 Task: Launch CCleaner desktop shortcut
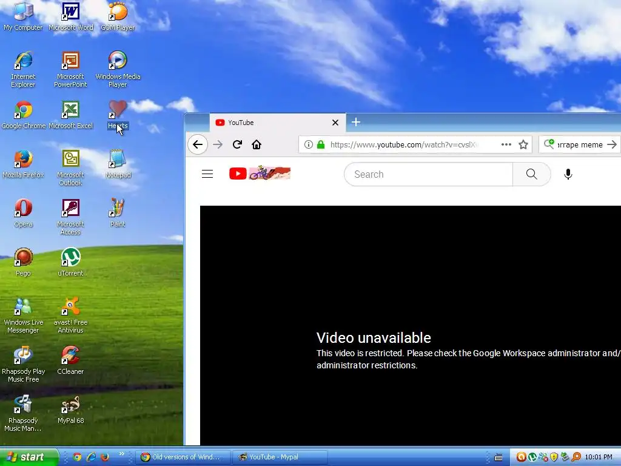(x=70, y=360)
